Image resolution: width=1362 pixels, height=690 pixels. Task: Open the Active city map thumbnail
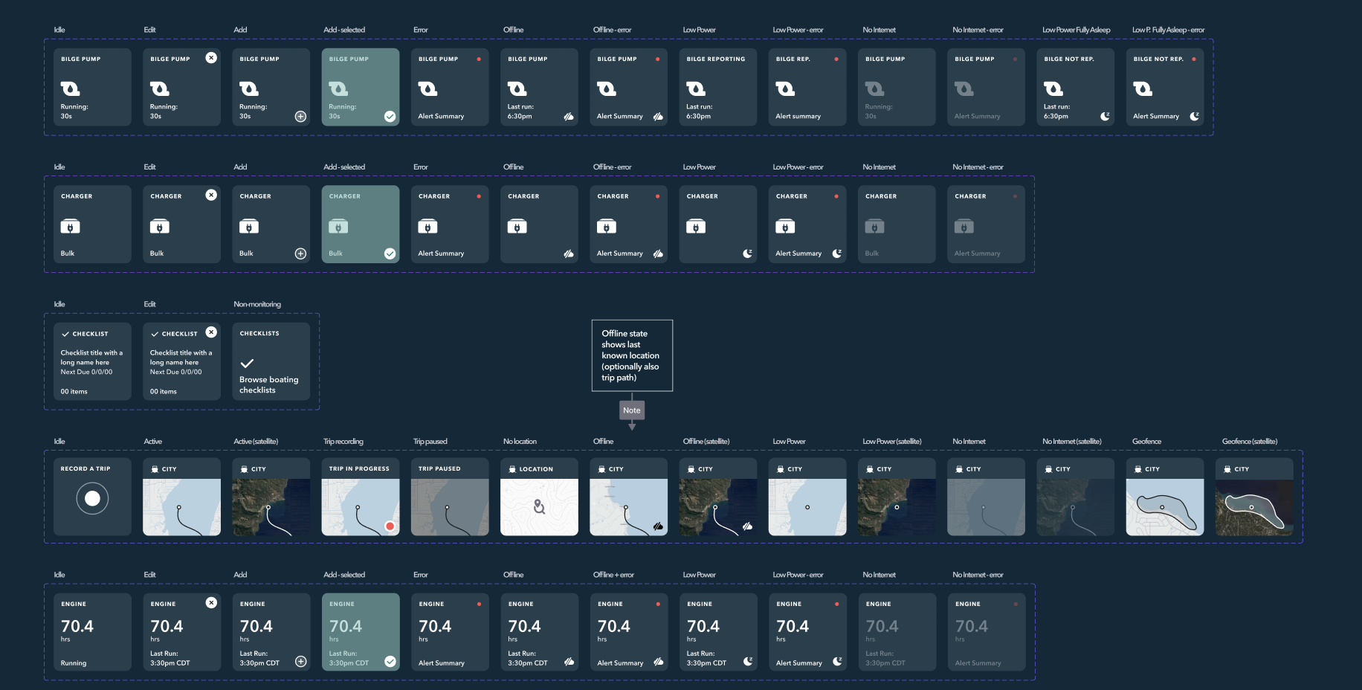coord(181,507)
